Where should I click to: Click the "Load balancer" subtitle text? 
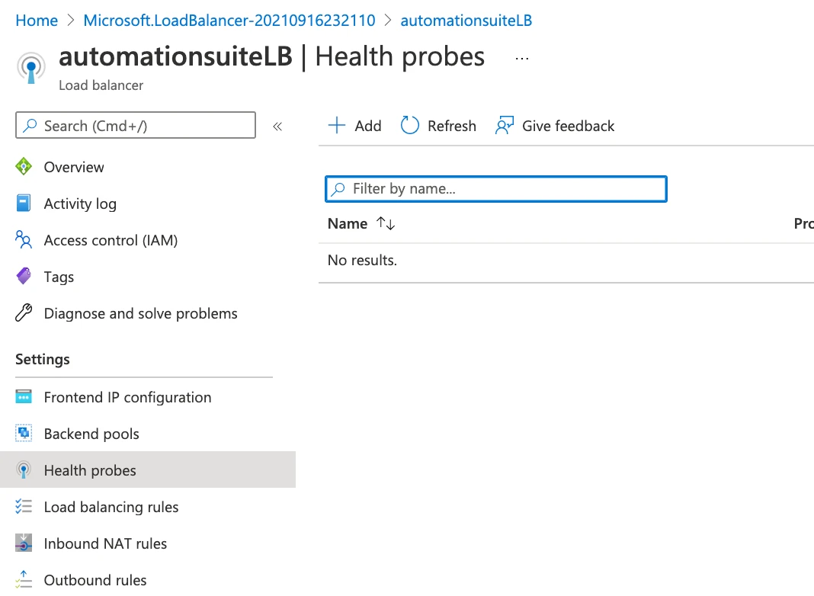point(101,85)
